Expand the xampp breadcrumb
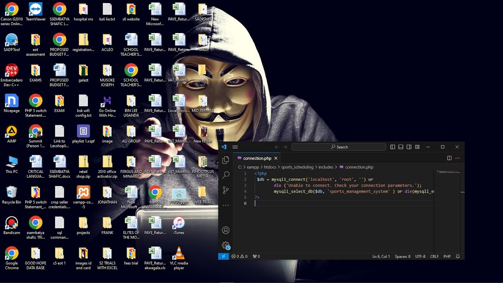Image resolution: width=503 pixels, height=283 pixels. (x=253, y=167)
